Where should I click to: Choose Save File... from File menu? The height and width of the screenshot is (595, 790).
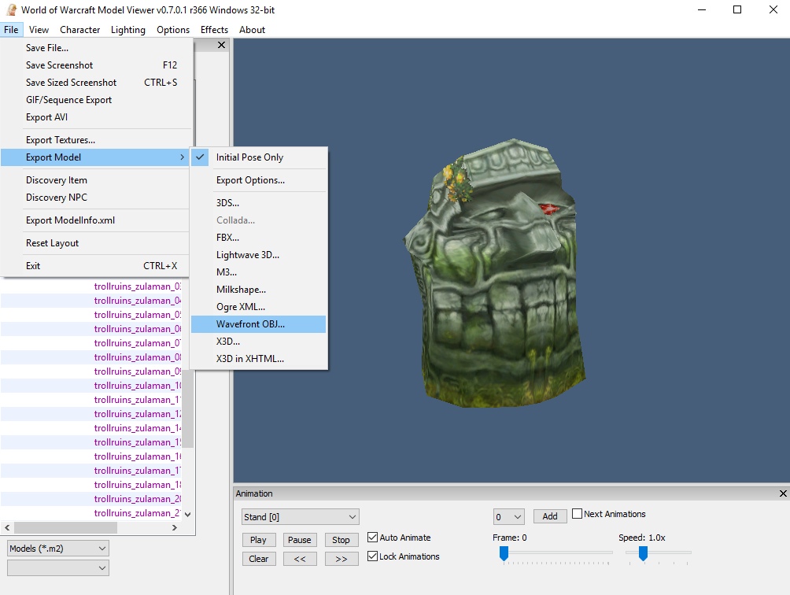[94, 48]
